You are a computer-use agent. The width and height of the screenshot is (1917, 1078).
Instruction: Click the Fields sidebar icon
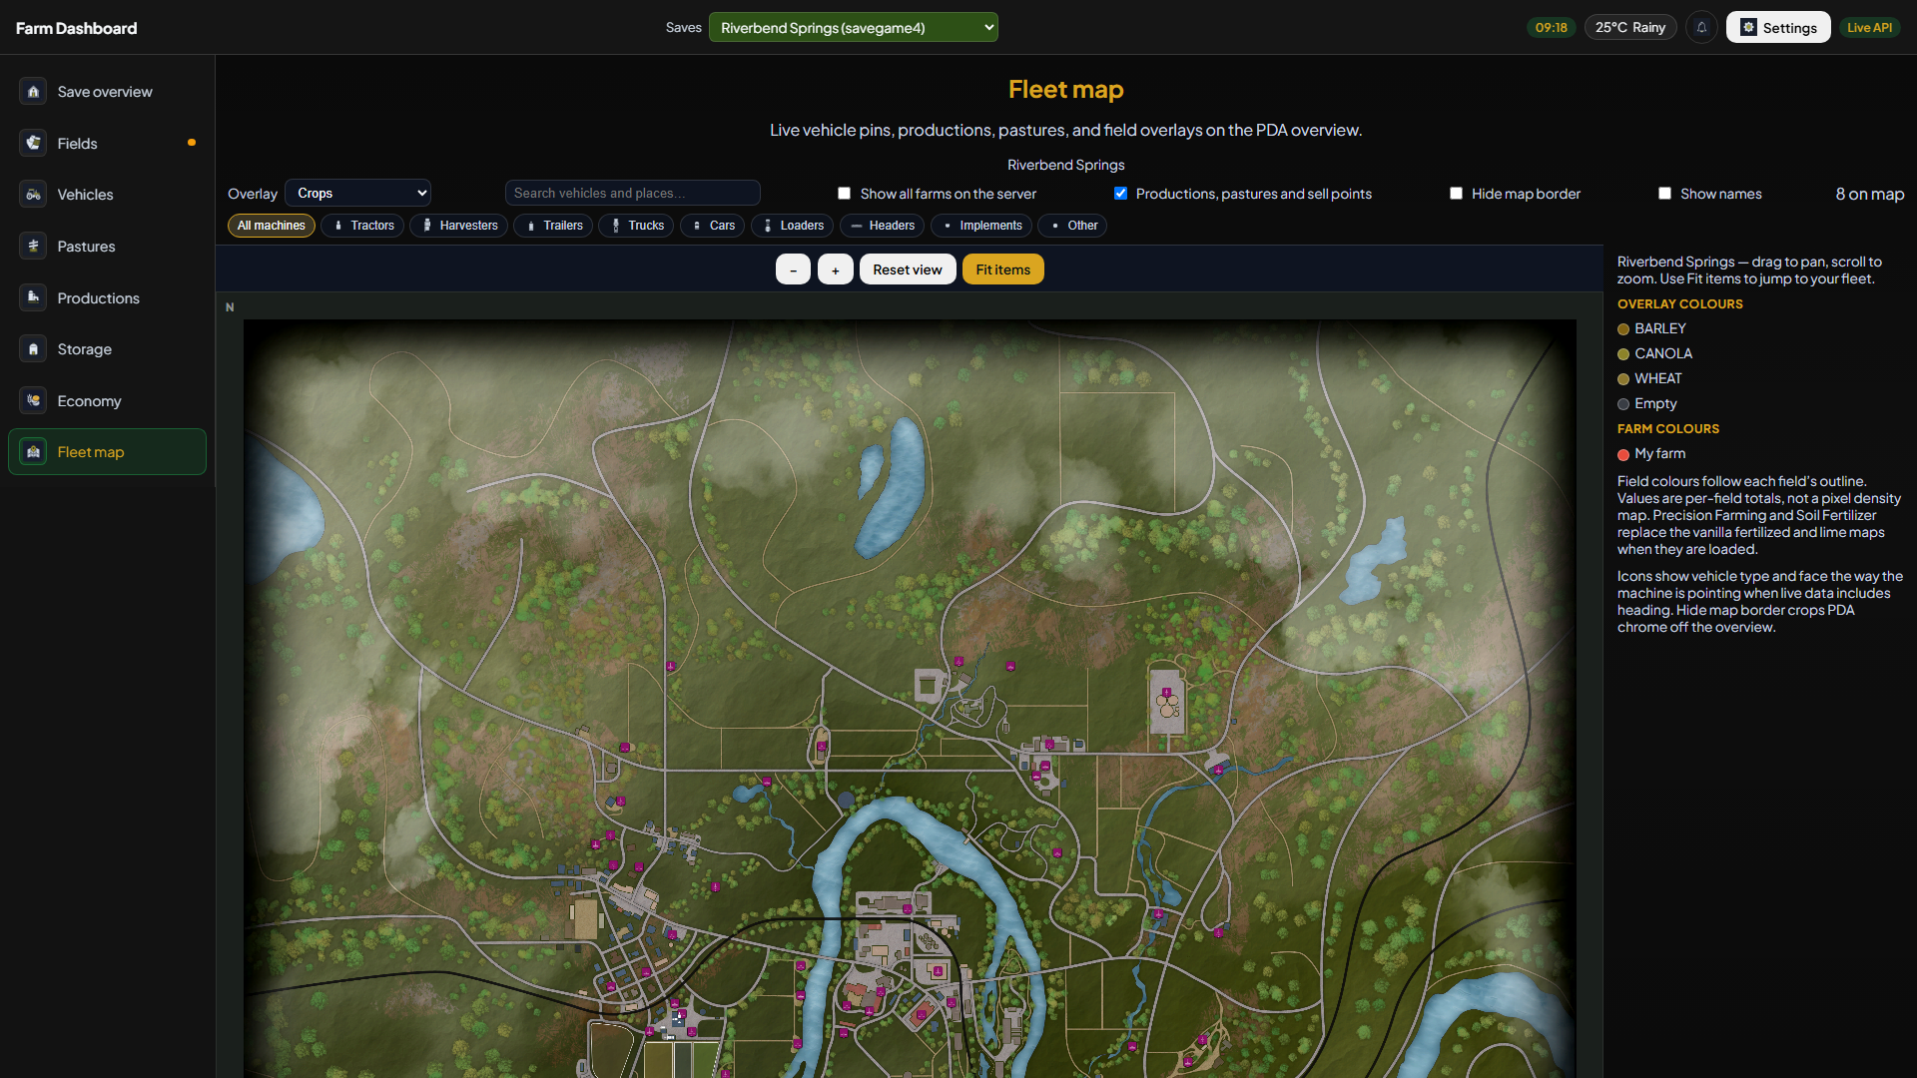[x=33, y=144]
